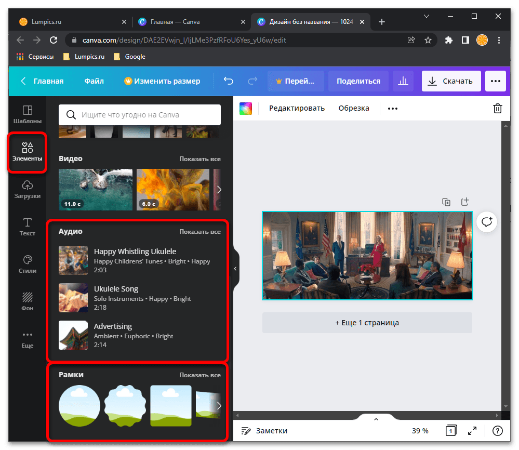Click the redo arrow in Canva header

point(252,81)
